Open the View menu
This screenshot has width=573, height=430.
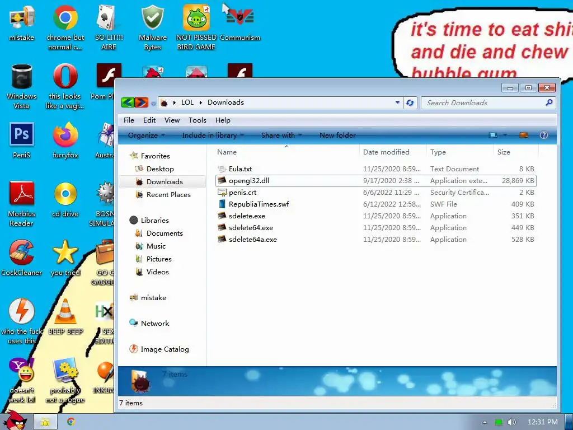pyautogui.click(x=172, y=120)
